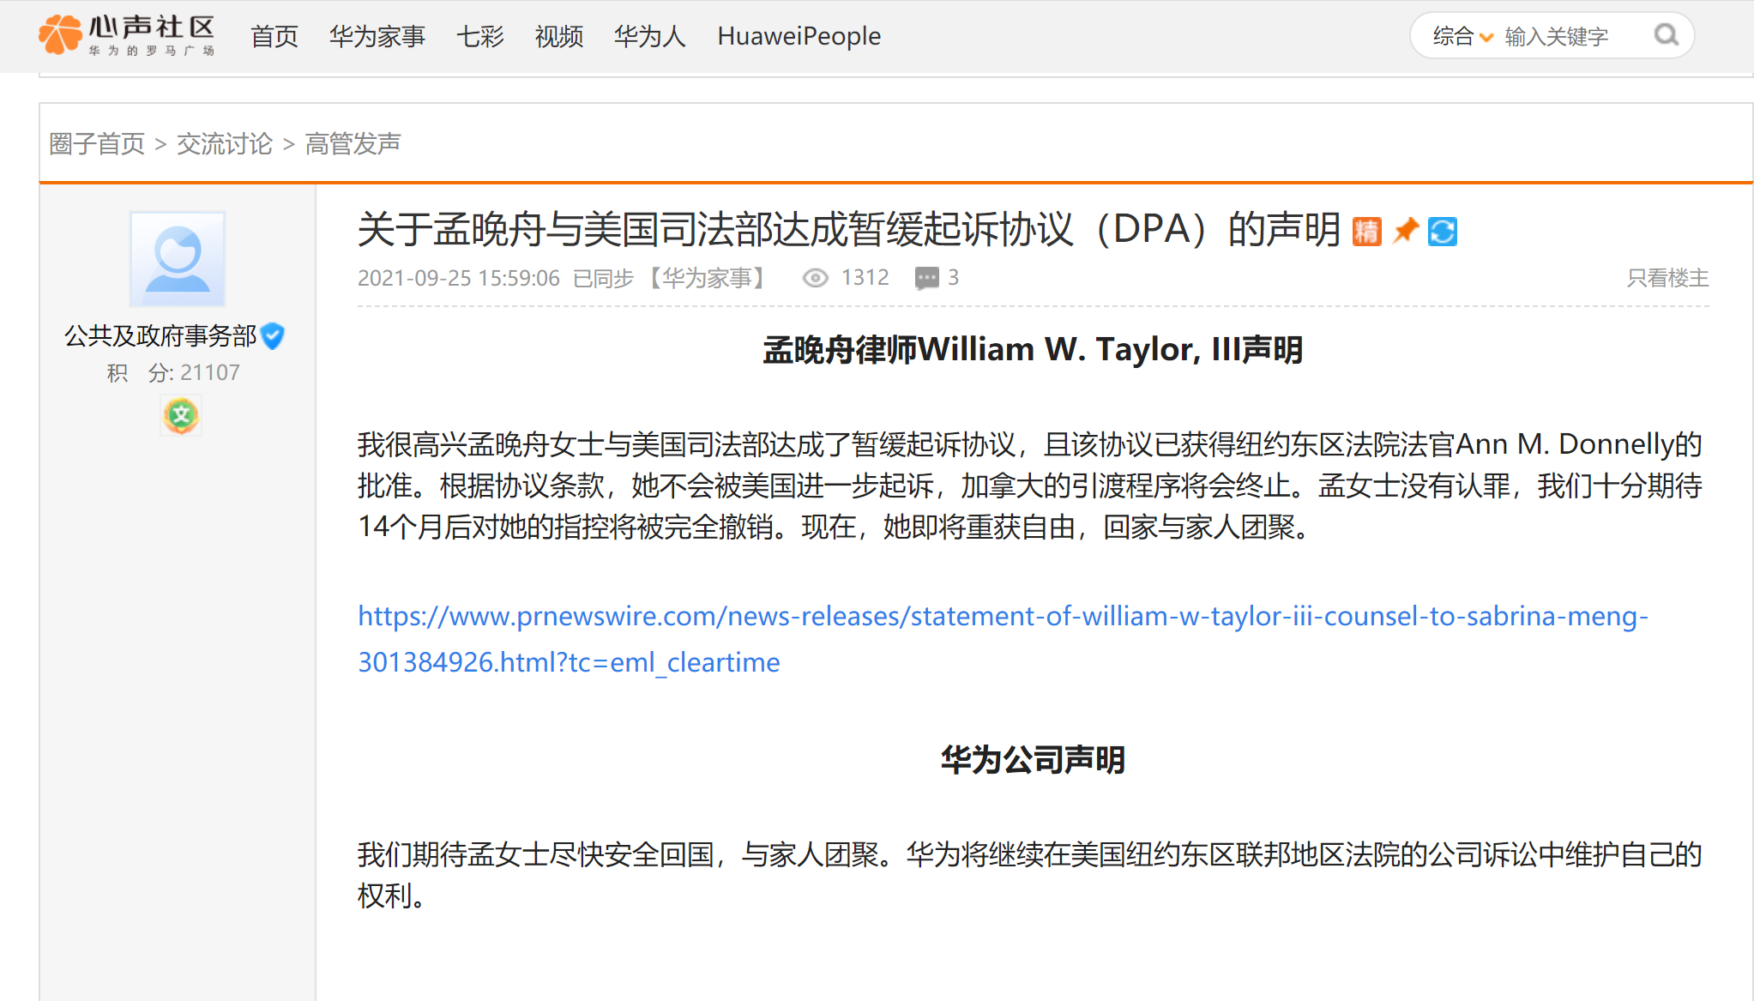
Task: Click the orange pinned pushpin icon
Action: (1405, 230)
